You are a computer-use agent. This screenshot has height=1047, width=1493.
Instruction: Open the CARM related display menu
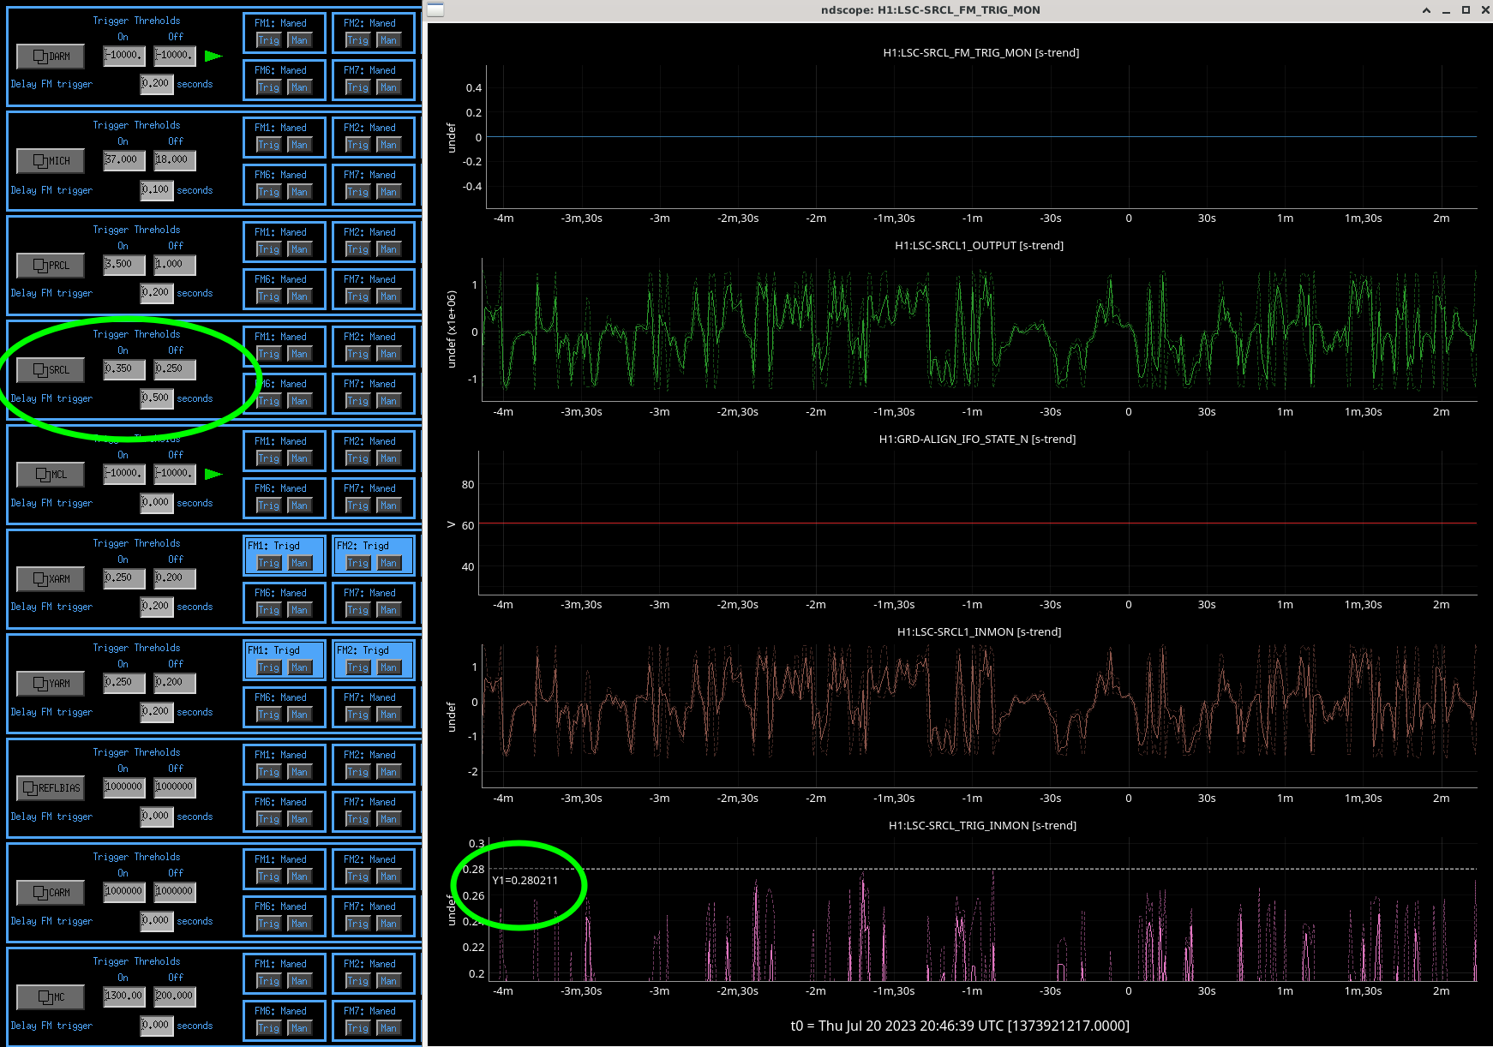click(x=51, y=893)
